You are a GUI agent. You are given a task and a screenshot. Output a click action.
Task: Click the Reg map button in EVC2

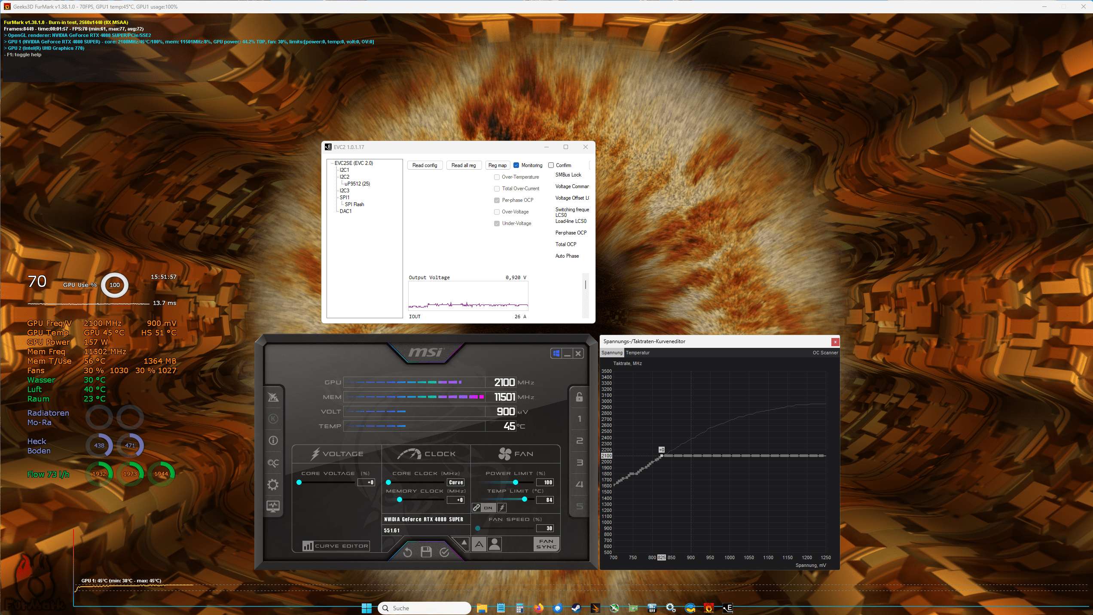point(498,165)
